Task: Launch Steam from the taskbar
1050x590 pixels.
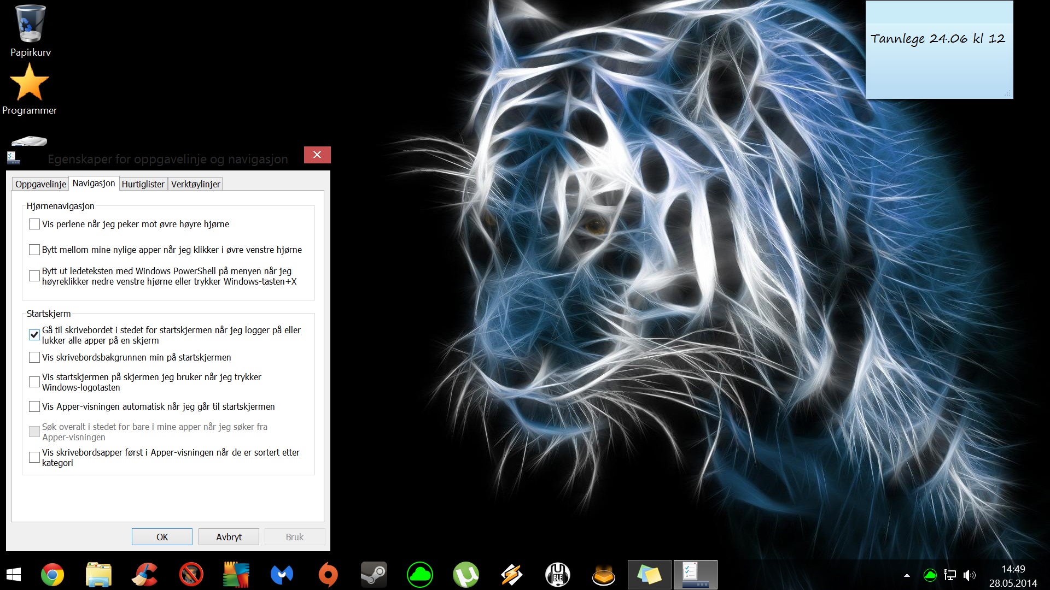Action: 374,575
